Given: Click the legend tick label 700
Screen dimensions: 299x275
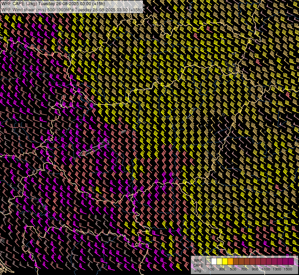Looking at the screenshot, I should point(244,269).
